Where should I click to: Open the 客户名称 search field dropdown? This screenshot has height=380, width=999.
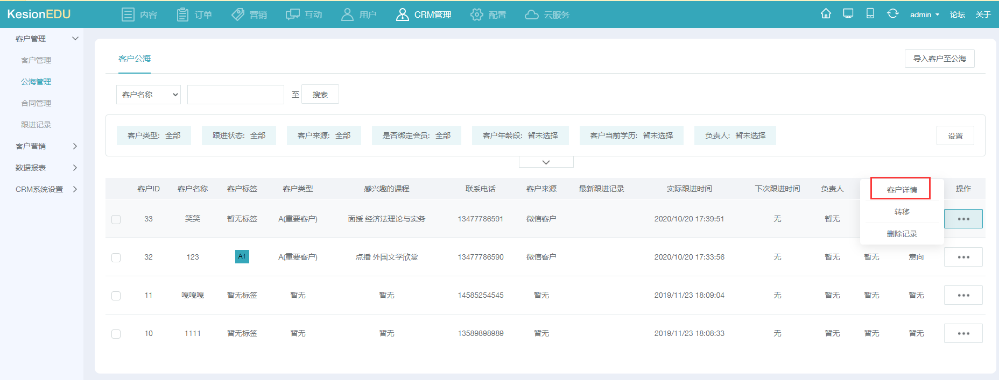click(149, 95)
